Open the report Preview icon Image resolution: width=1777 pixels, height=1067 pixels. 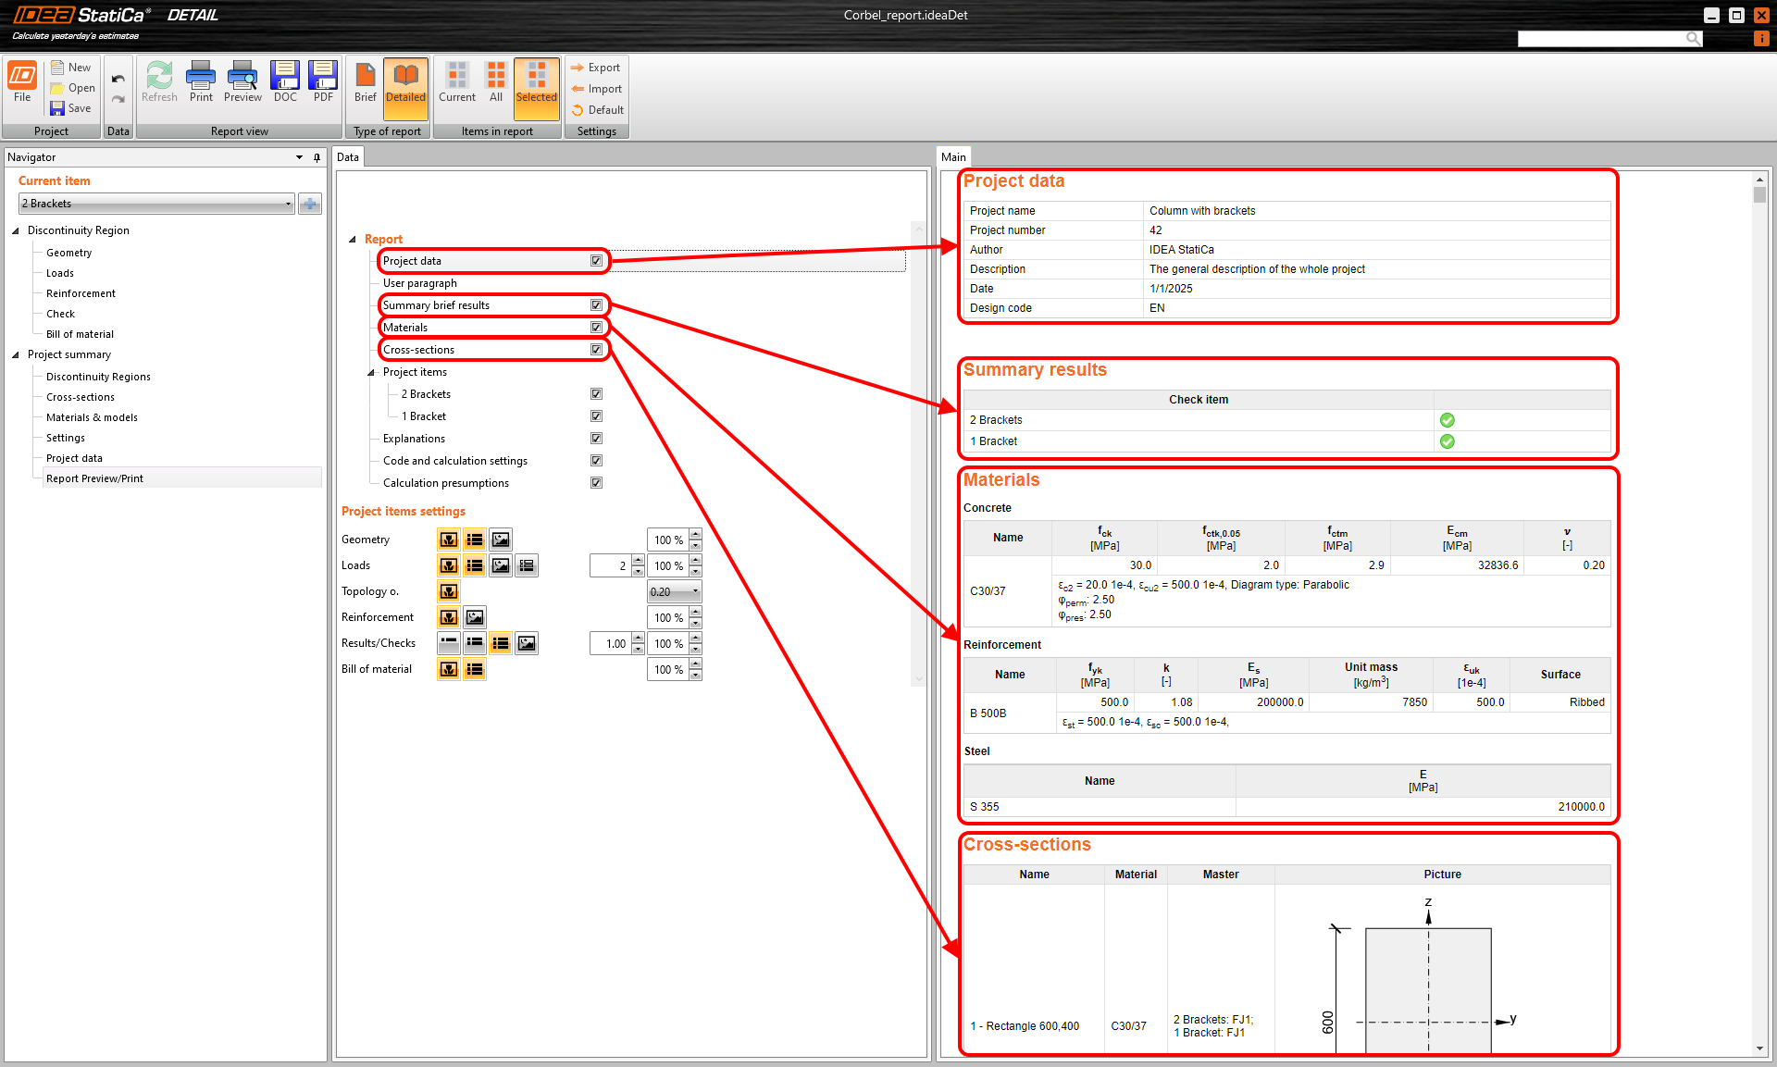tap(242, 81)
